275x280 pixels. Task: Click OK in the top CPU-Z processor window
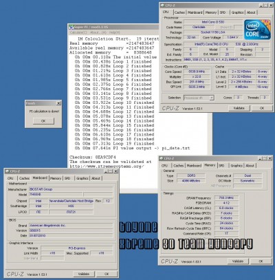tap(262, 108)
